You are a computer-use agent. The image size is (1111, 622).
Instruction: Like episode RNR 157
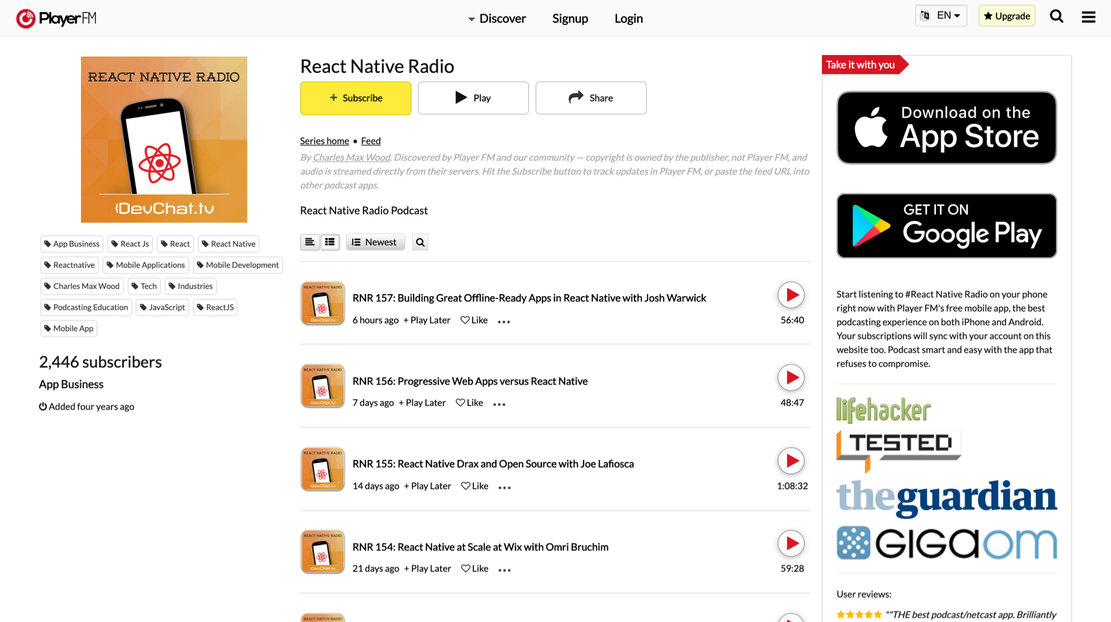click(x=474, y=320)
